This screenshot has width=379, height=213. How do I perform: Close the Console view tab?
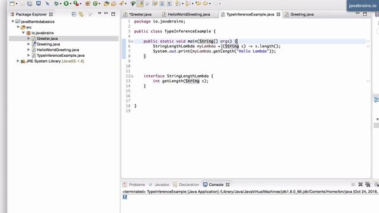tap(227, 185)
